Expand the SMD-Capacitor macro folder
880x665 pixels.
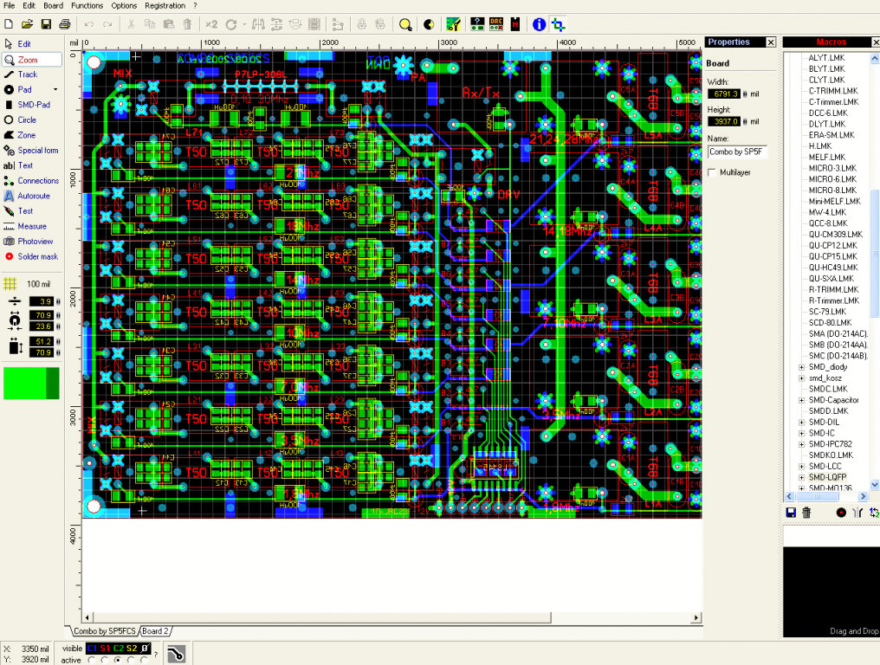coord(801,400)
